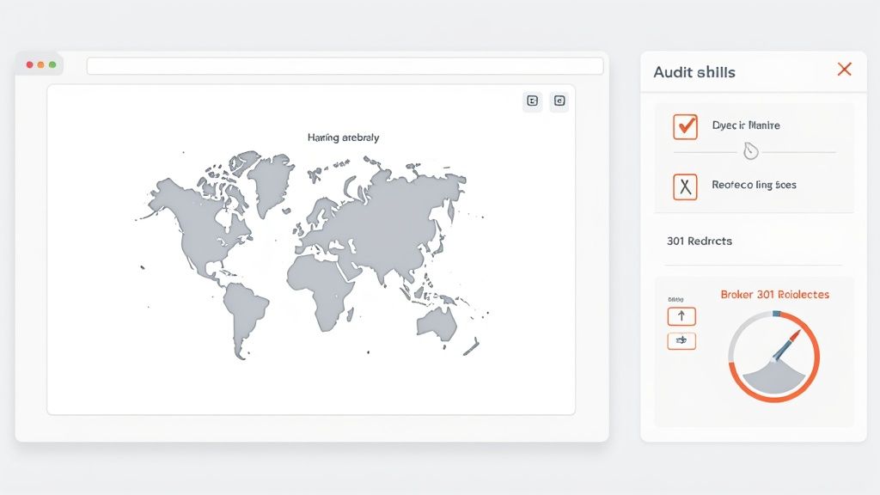Click inside the browser address bar
This screenshot has height=495, width=880.
pos(344,65)
